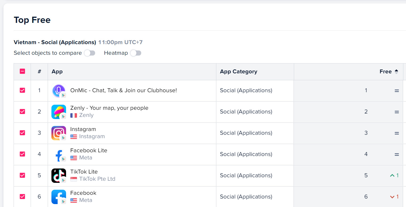Click the OnMic app icon
Screen dimensions: 406x207
pyautogui.click(x=59, y=91)
